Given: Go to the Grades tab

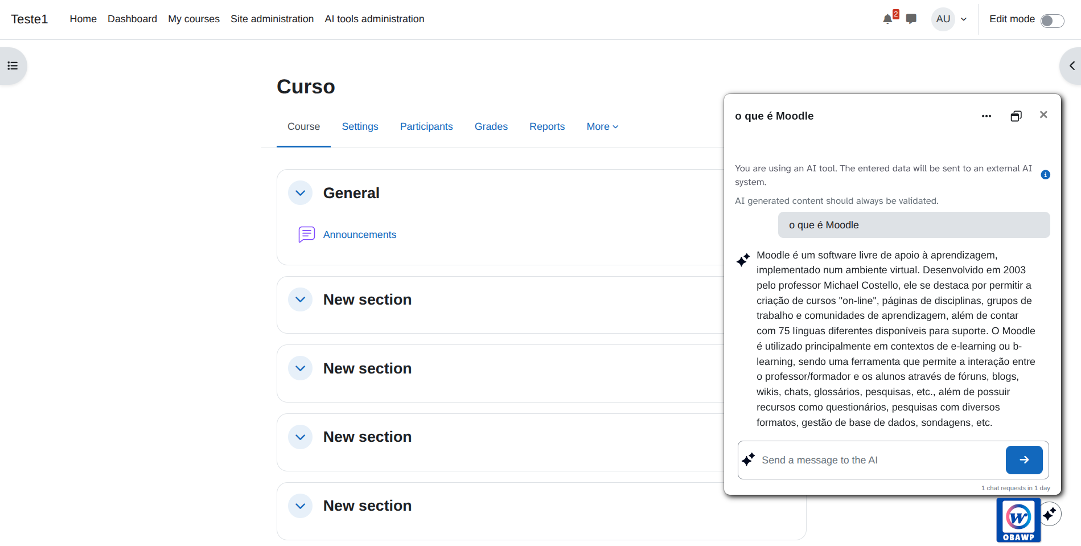Looking at the screenshot, I should tap(491, 126).
